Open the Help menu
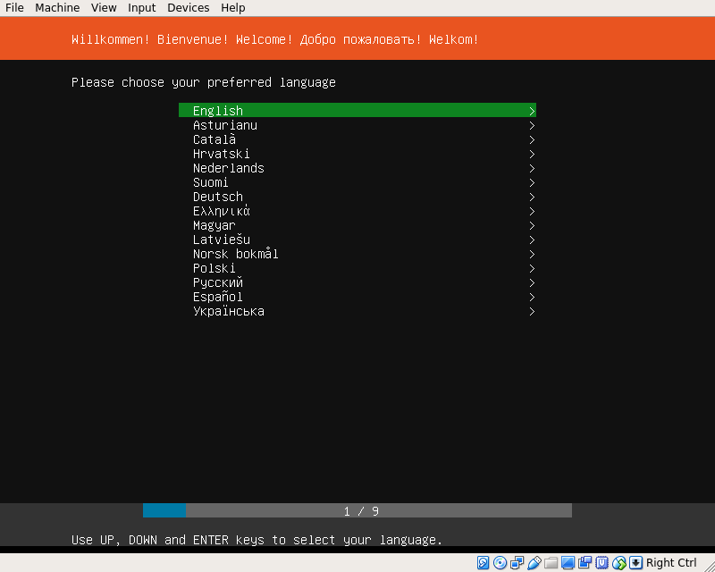The image size is (715, 572). [x=233, y=8]
